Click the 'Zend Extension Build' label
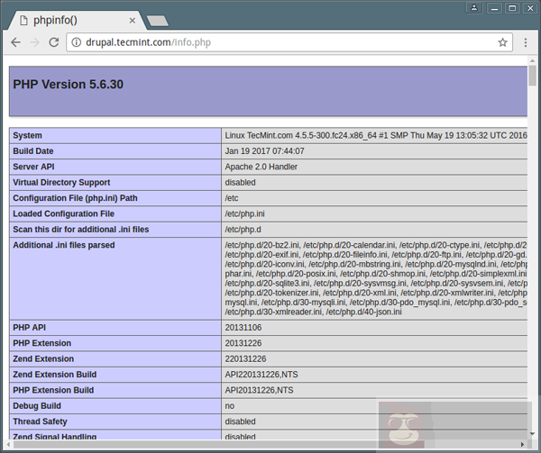 point(54,375)
